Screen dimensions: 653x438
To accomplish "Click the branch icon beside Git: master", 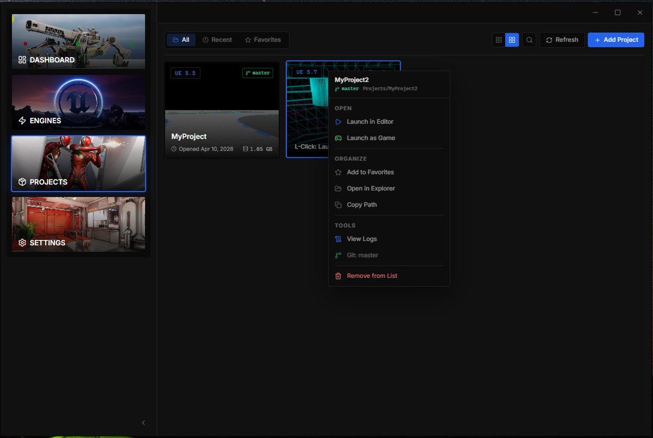I will pyautogui.click(x=338, y=255).
